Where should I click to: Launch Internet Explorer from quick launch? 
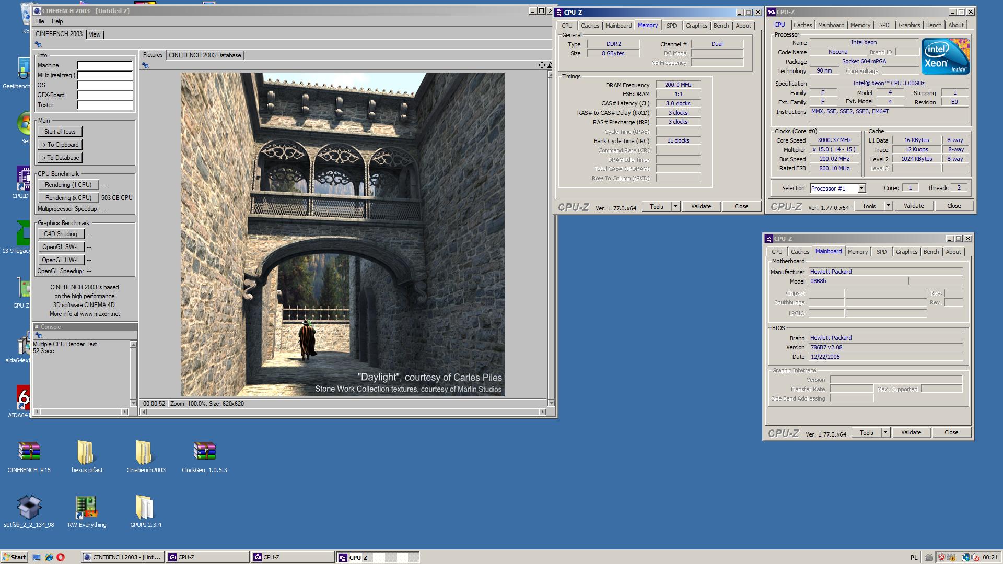tap(49, 557)
